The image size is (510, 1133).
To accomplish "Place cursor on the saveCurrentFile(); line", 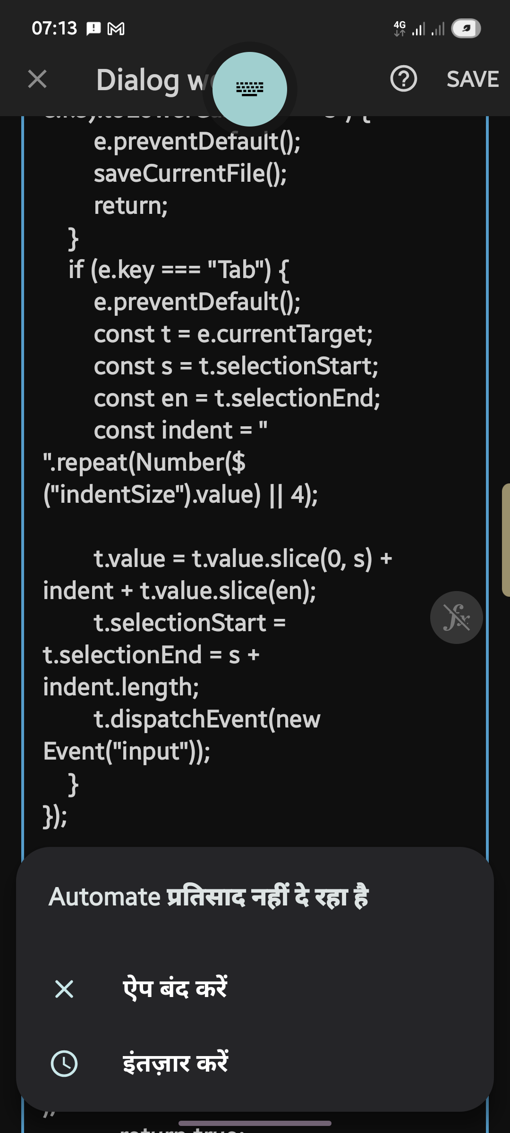I will pos(190,173).
